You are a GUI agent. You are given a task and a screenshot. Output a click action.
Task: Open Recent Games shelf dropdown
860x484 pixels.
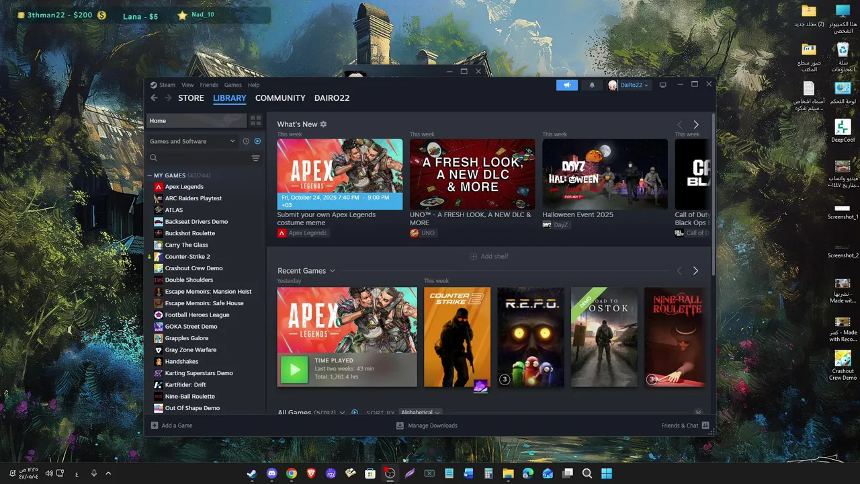332,271
